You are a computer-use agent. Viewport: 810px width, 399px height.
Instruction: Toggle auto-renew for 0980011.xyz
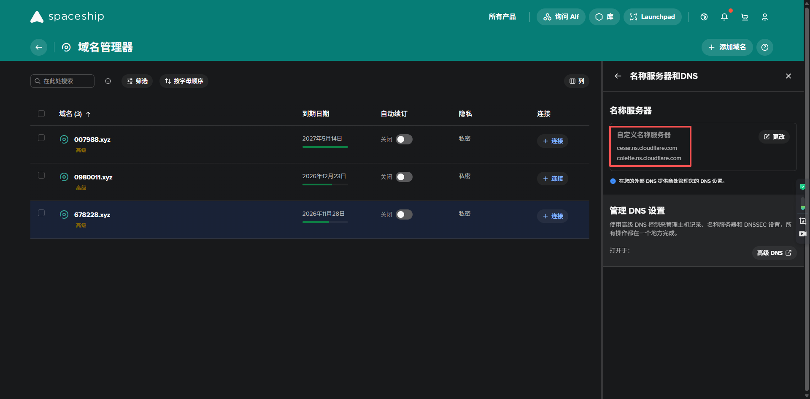404,177
